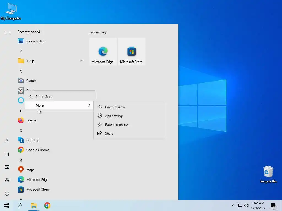Click the Microsoft Store tile
This screenshot has width=282, height=211.
pyautogui.click(x=131, y=51)
